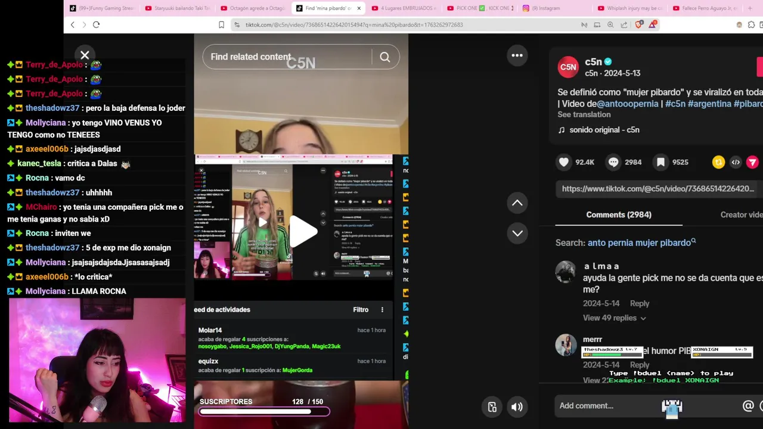Click the @ mention icon in comment box
The height and width of the screenshot is (429, 763).
(748, 406)
